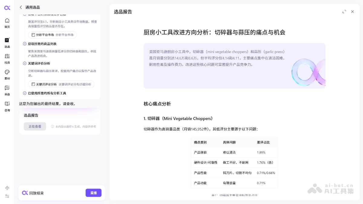Image resolution: width=363 pixels, height=204 pixels.
Task: Click the 关键词评价分析 completed step
Action: (39, 63)
